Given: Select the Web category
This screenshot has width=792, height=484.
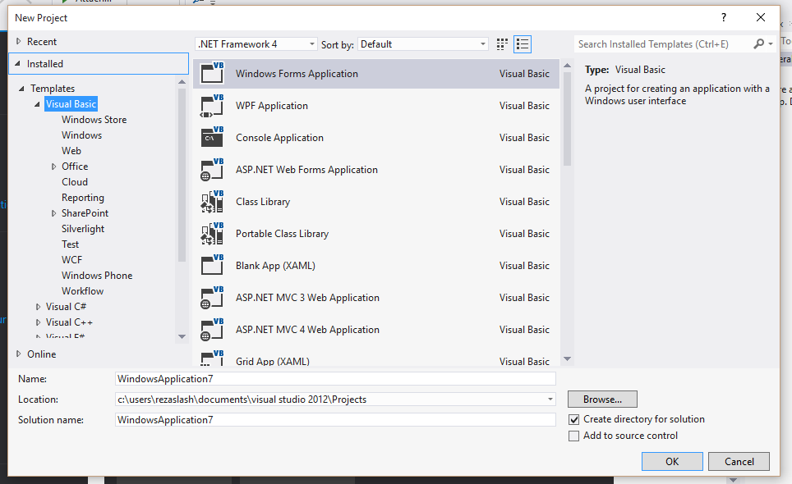Looking at the screenshot, I should [x=71, y=151].
